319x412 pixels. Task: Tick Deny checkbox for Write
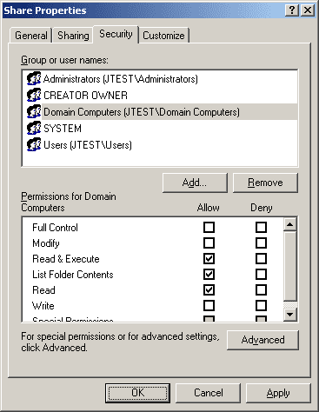click(x=261, y=305)
